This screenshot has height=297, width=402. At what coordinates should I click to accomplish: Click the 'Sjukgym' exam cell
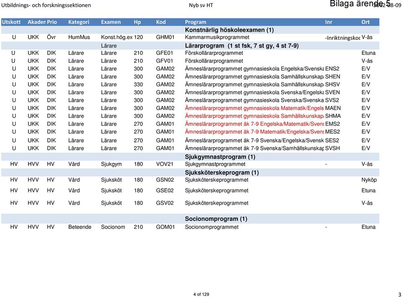[111, 164]
